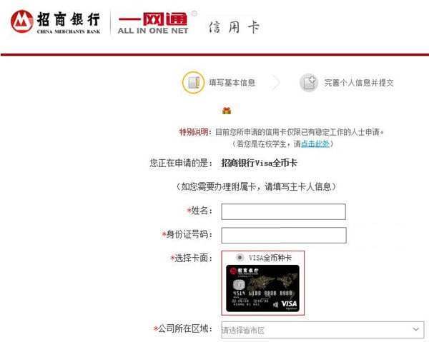Click the 填写基本信息 step label
The height and width of the screenshot is (342, 429).
(232, 83)
